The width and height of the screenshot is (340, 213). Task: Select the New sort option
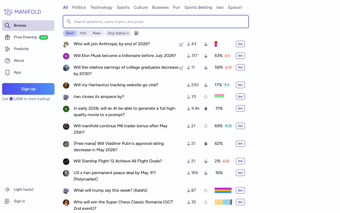[x=97, y=33]
